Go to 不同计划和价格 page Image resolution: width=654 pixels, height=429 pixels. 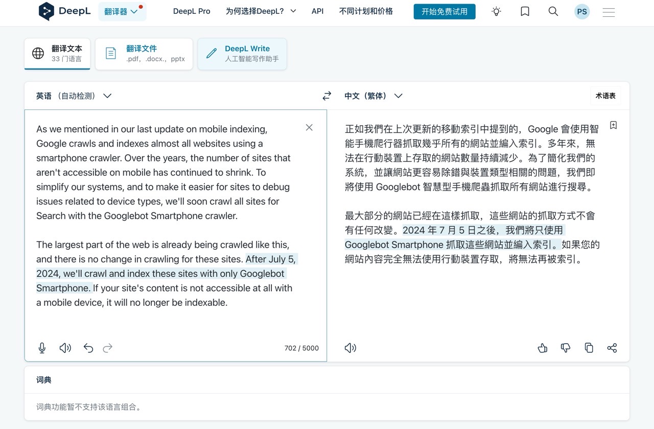(366, 11)
